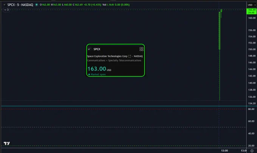The height and width of the screenshot is (153, 257).
Task: Click the low value L160.00
Action: (67, 5)
